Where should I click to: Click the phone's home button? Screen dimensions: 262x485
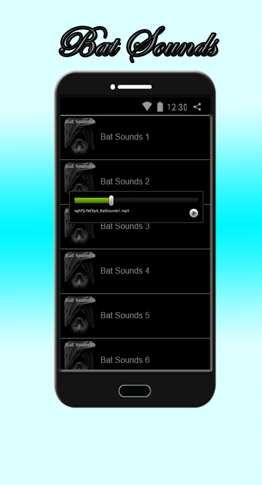point(135,391)
